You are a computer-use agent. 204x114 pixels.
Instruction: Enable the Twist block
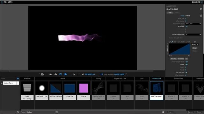pos(127,91)
